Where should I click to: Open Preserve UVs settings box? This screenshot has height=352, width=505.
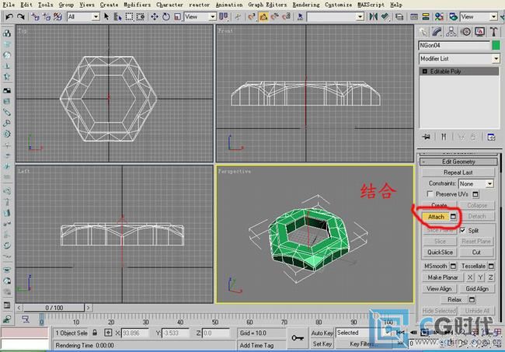[475, 194]
